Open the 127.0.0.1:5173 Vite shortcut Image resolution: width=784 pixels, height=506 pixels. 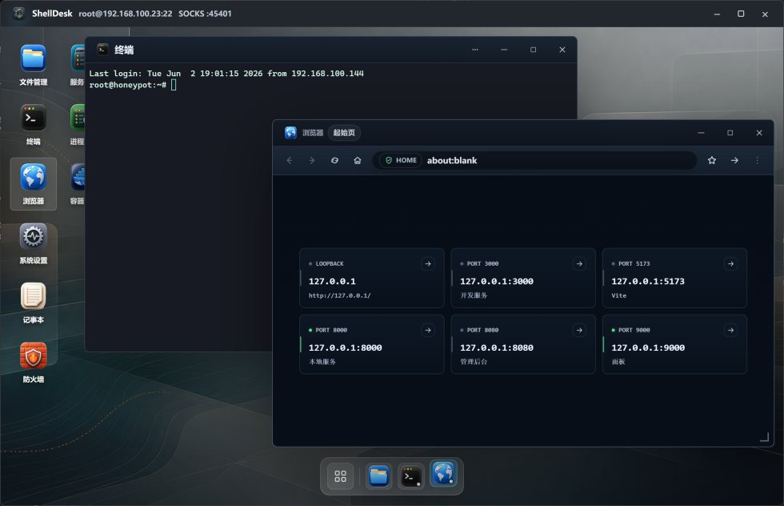point(674,278)
